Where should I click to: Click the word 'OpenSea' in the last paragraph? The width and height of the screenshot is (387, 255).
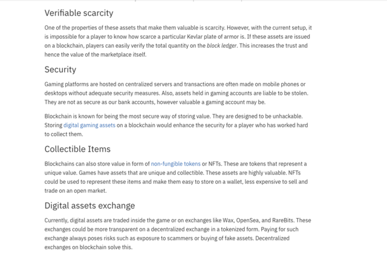pyautogui.click(x=247, y=221)
